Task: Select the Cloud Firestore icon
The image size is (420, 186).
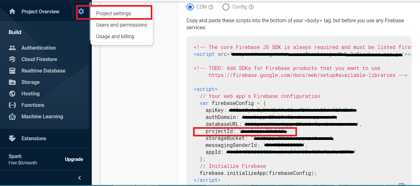Action: [12, 59]
